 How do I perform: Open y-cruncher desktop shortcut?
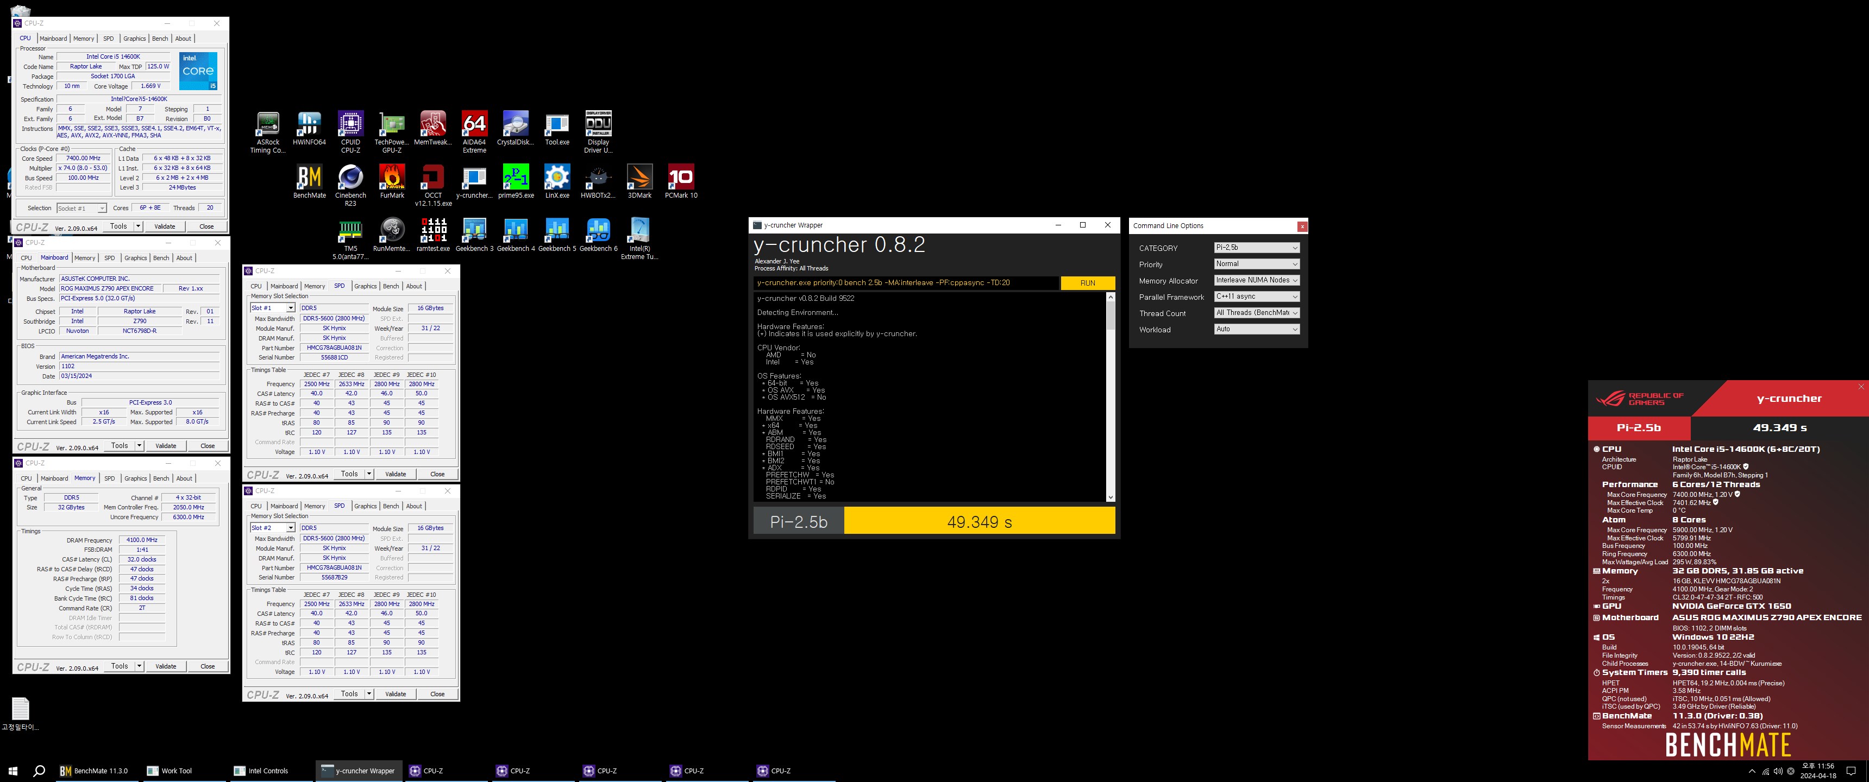pos(474,182)
